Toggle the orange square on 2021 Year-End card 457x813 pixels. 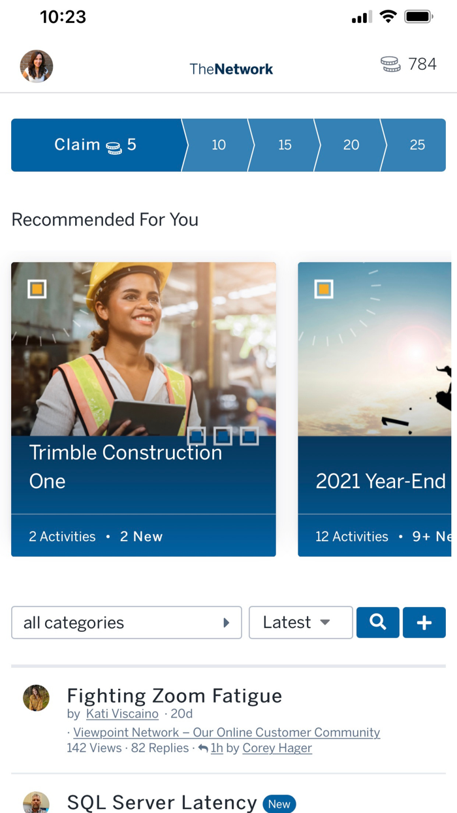pyautogui.click(x=324, y=289)
